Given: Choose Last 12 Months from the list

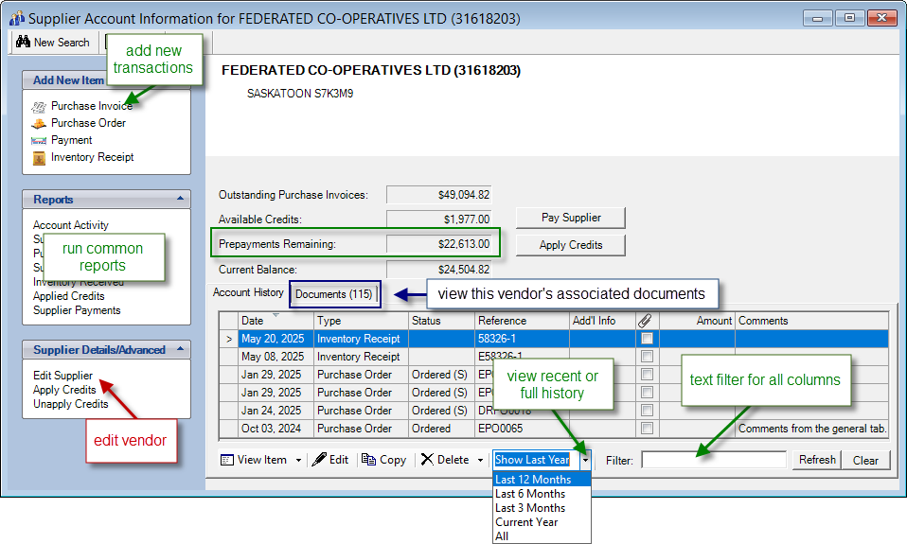Looking at the screenshot, I should tap(542, 480).
